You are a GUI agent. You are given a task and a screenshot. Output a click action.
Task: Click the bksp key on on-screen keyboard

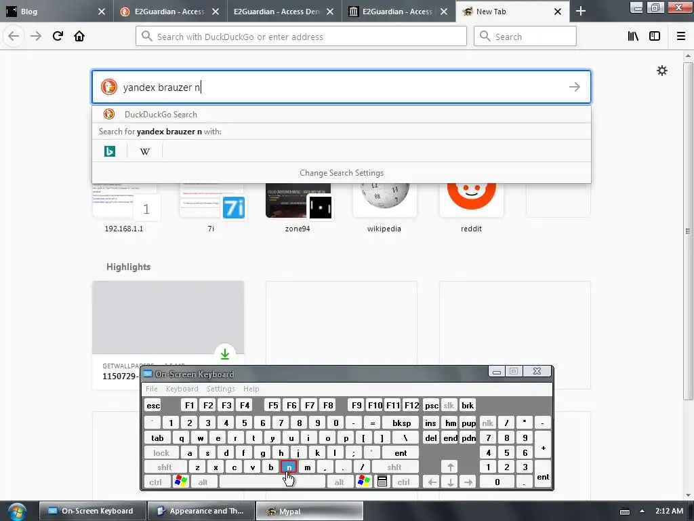pyautogui.click(x=401, y=423)
